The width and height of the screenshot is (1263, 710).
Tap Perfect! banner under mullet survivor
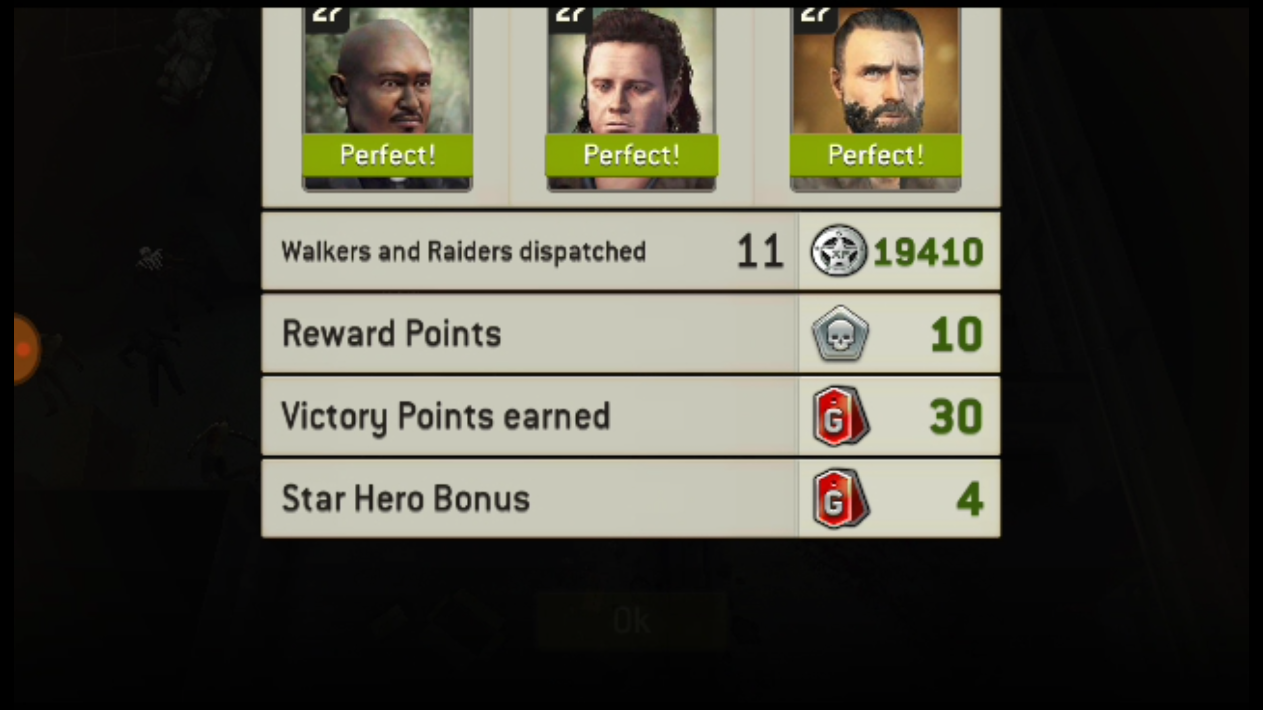click(x=631, y=155)
